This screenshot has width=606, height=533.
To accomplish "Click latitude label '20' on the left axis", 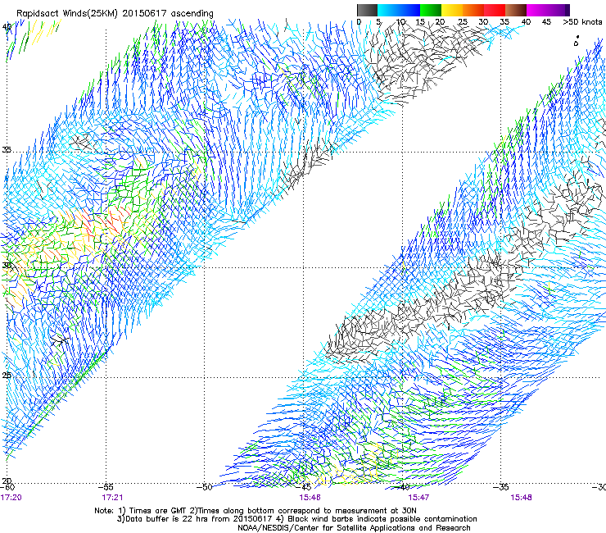I will [7, 481].
